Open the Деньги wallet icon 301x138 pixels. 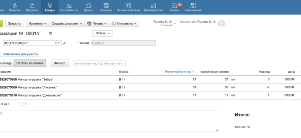[x=88, y=6]
